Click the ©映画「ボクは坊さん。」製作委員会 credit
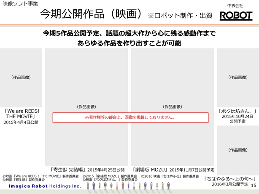The width and height of the screenshot is (259, 194). click(110, 180)
